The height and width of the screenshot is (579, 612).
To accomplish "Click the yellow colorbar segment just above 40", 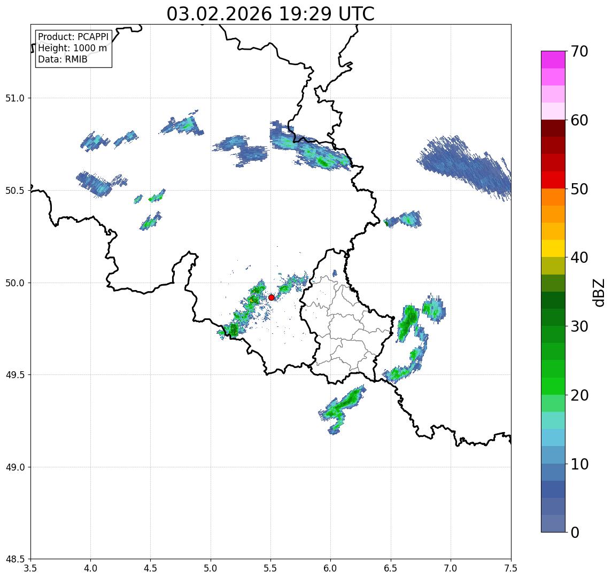I will tap(553, 248).
